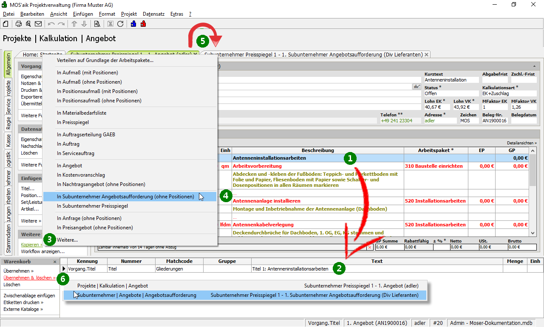The image size is (544, 327).
Task: Click the document search icon in toolbar
Action: (x=97, y=24)
